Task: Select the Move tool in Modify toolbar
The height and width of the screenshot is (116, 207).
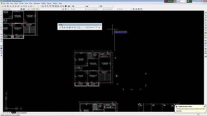Action: click(x=72, y=27)
